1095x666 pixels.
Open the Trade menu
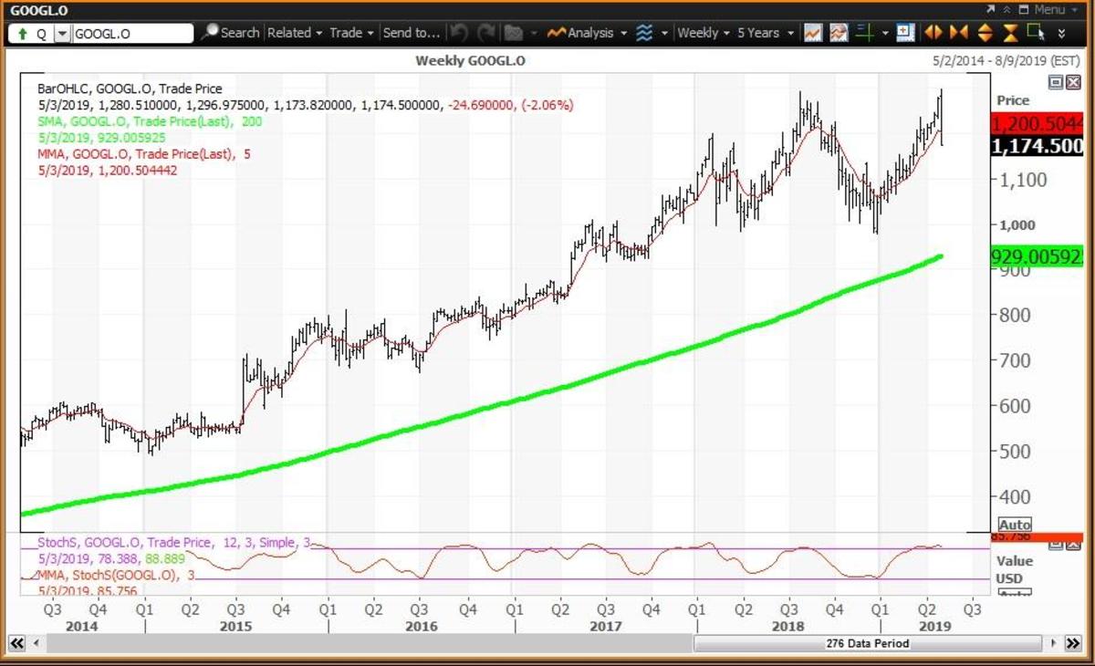point(348,33)
